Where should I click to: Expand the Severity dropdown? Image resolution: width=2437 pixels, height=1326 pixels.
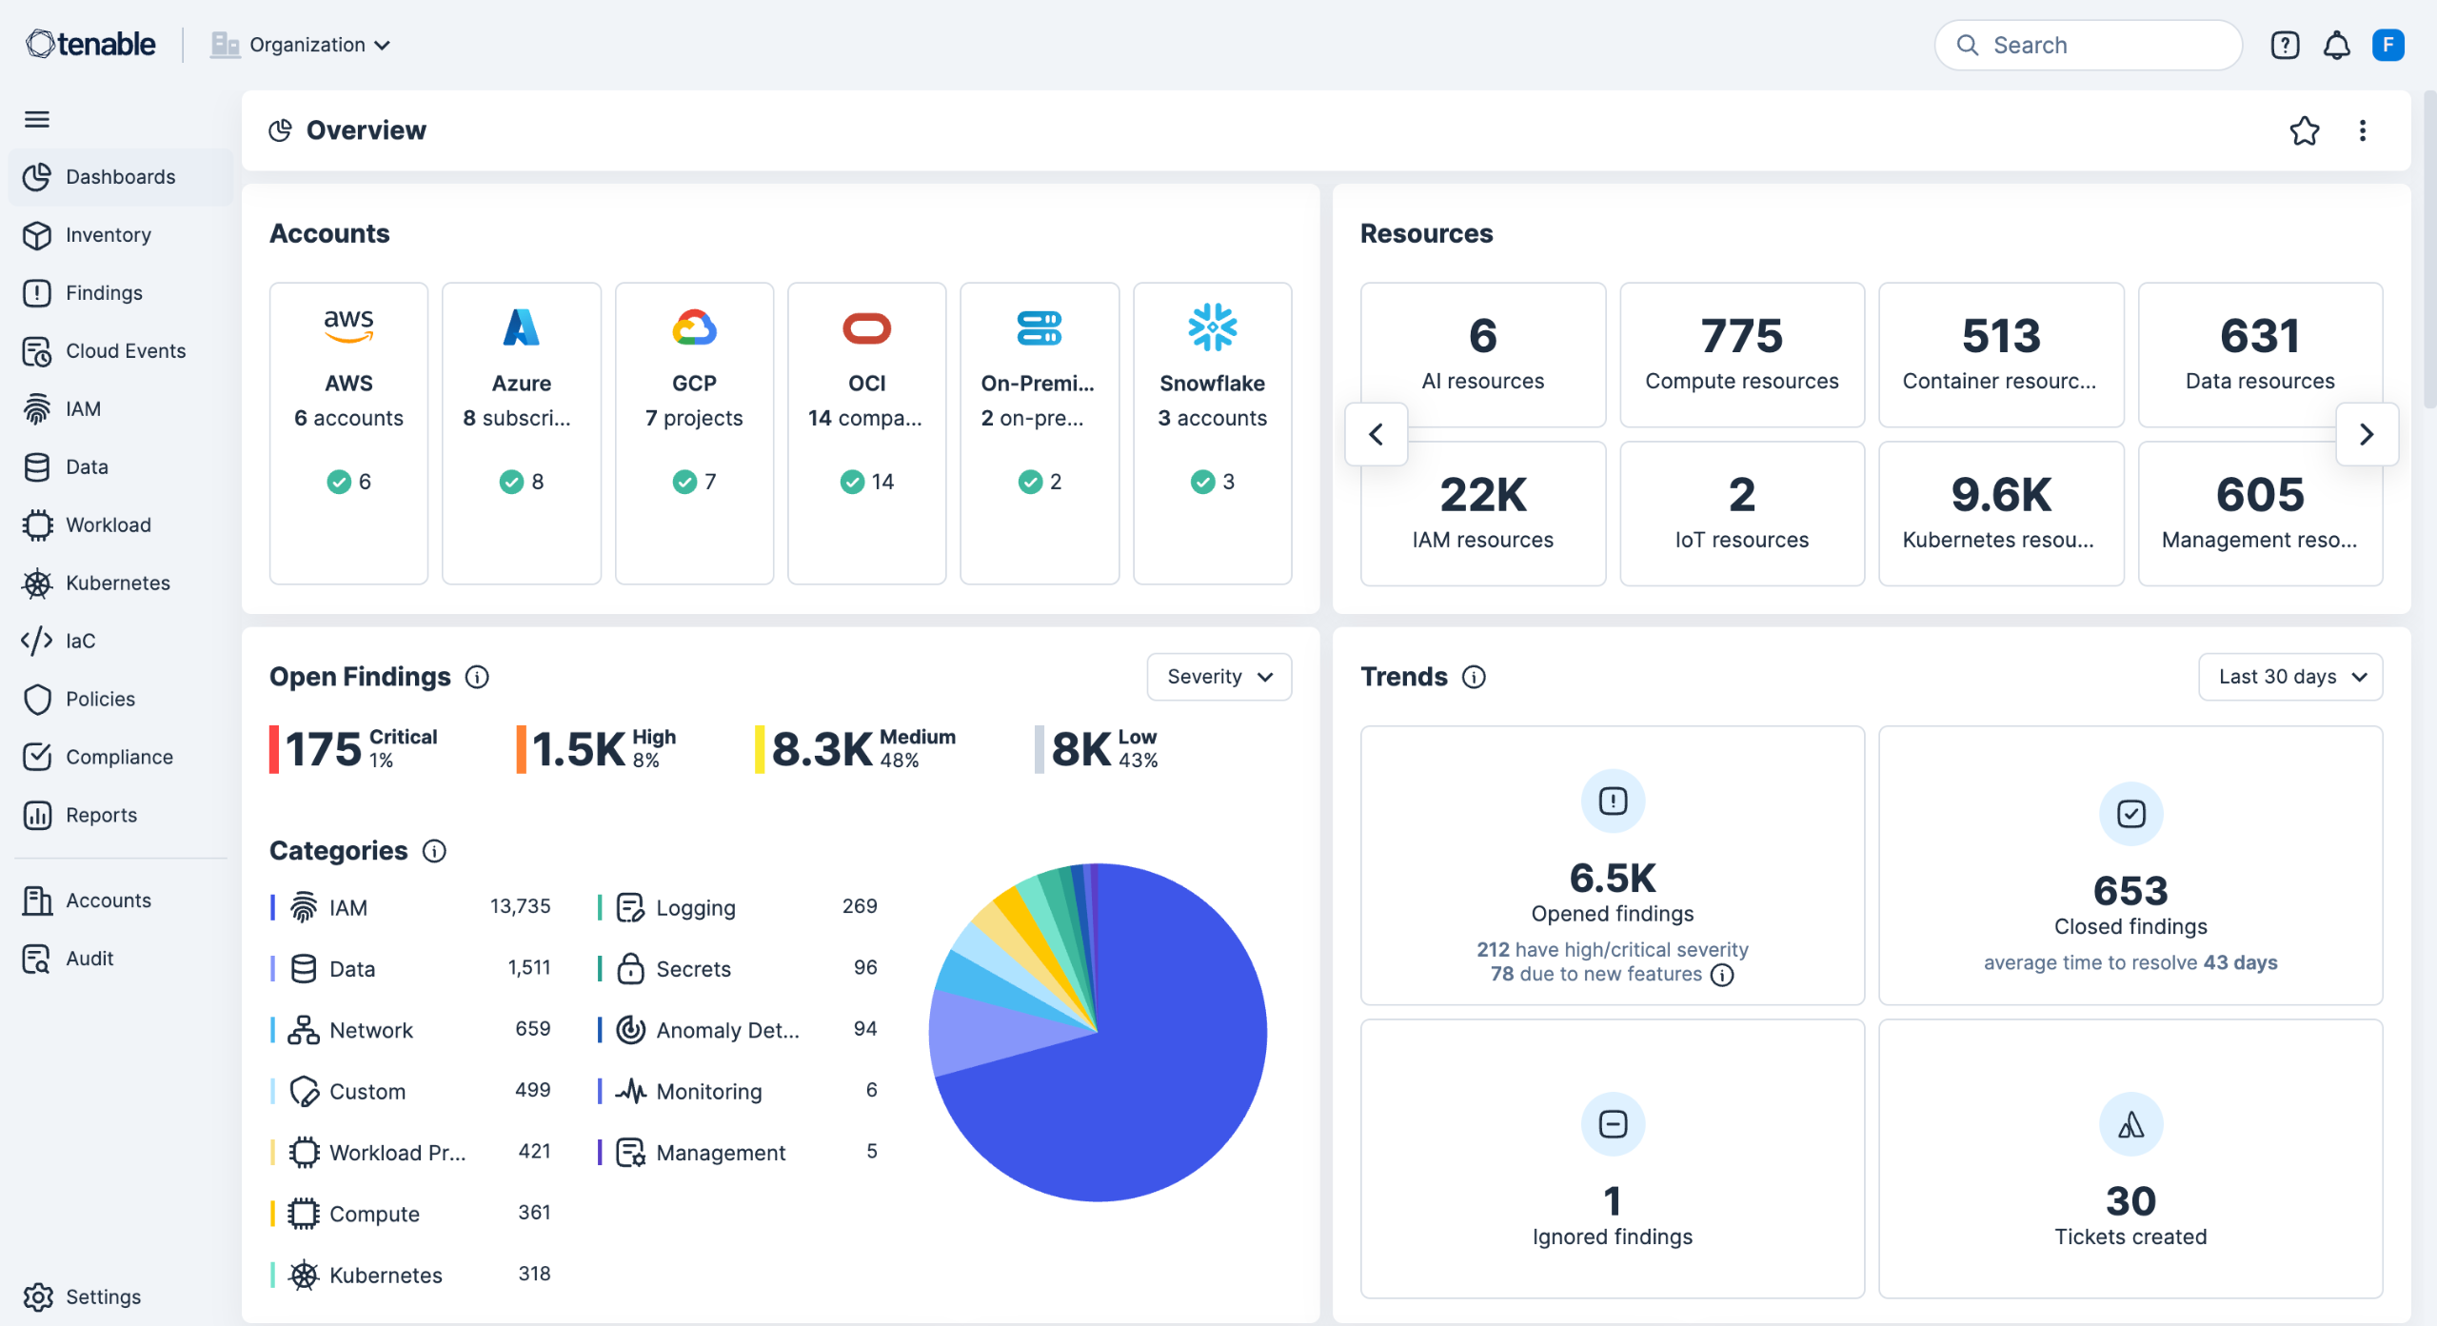[1218, 677]
